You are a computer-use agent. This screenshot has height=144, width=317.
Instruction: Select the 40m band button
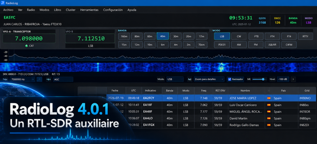click(163, 36)
